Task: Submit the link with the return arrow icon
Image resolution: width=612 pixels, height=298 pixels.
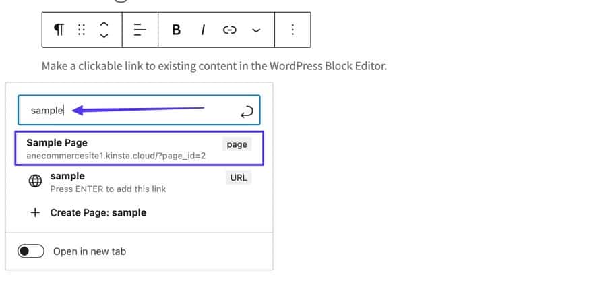Action: tap(246, 111)
